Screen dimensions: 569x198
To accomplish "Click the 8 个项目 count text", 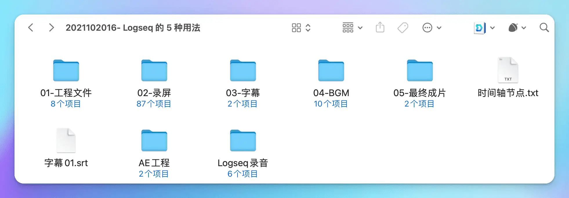I will [66, 104].
